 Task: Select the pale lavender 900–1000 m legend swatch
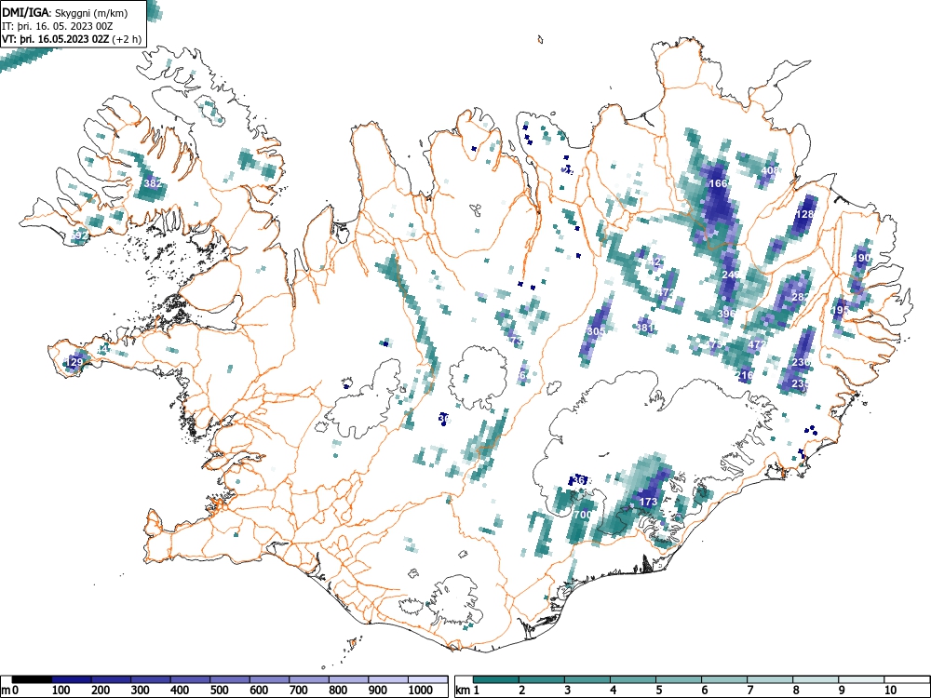pos(388,679)
